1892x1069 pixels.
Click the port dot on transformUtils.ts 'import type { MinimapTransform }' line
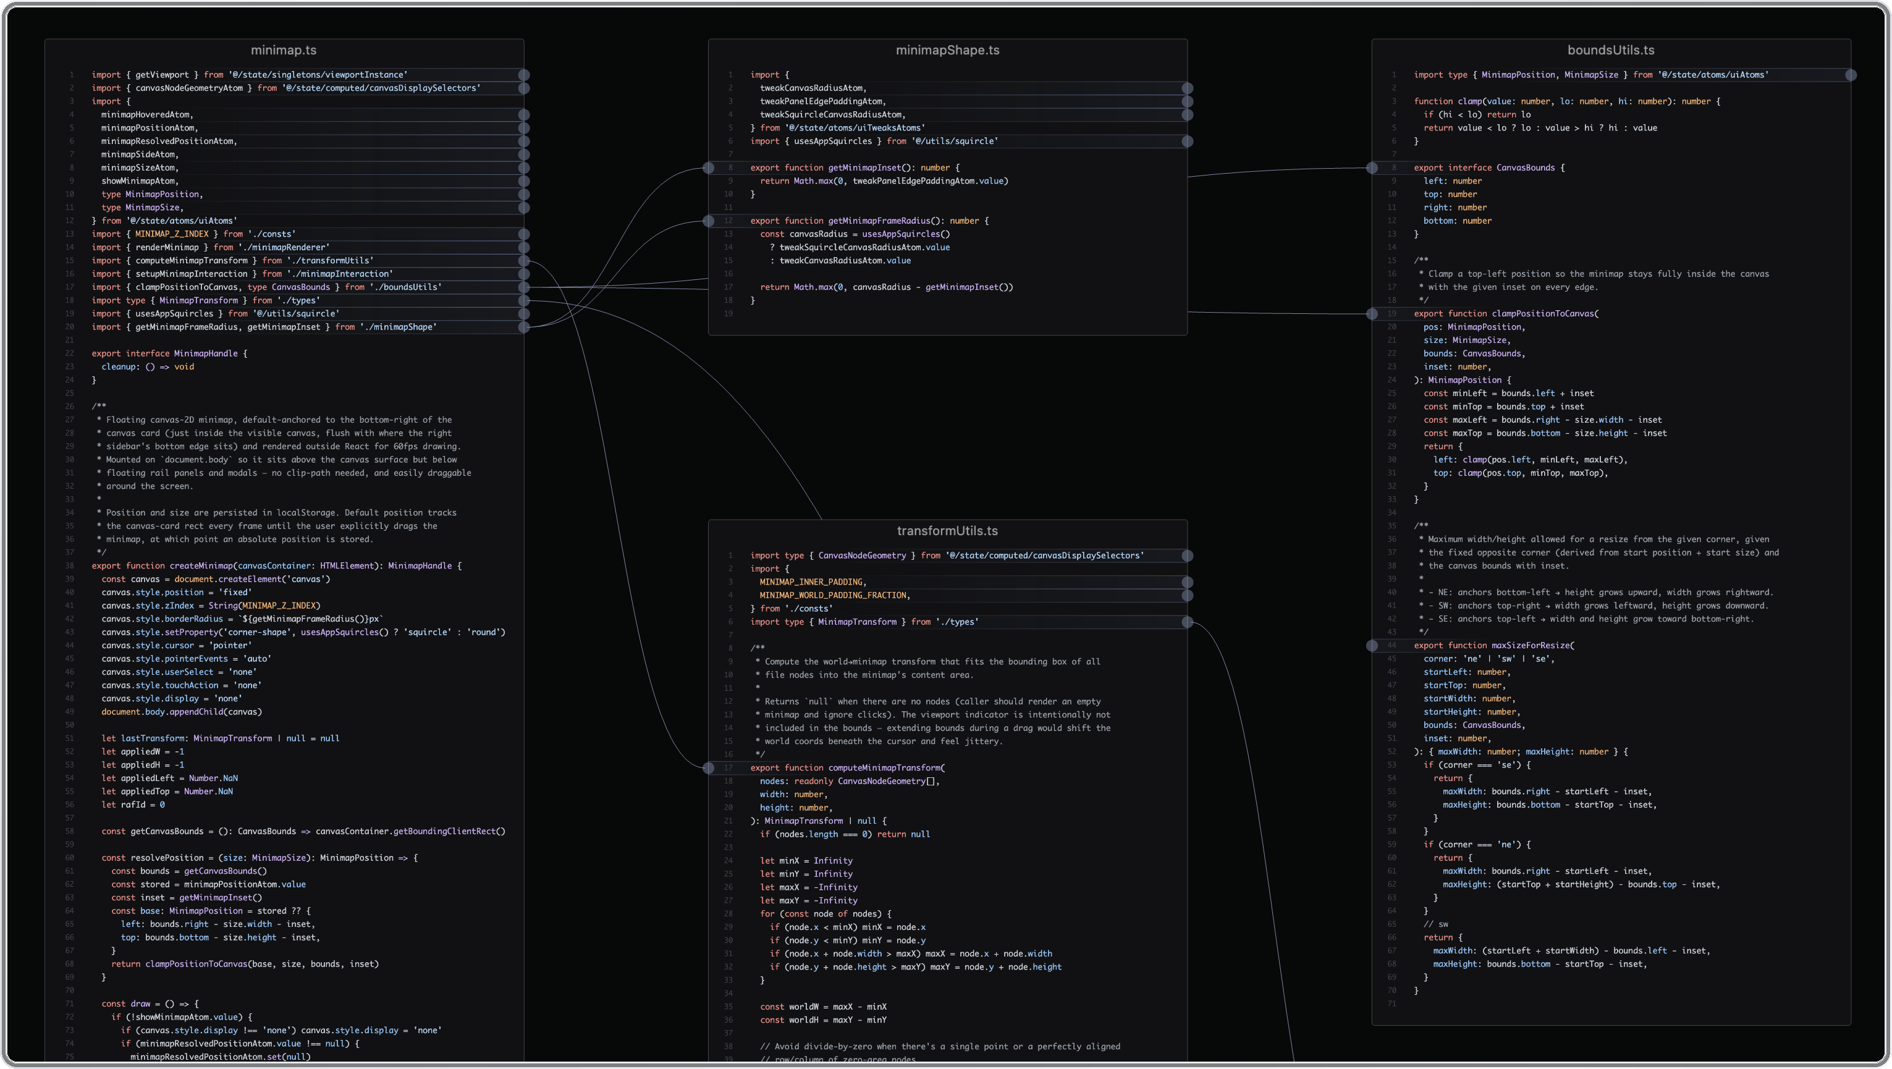[x=1187, y=622]
